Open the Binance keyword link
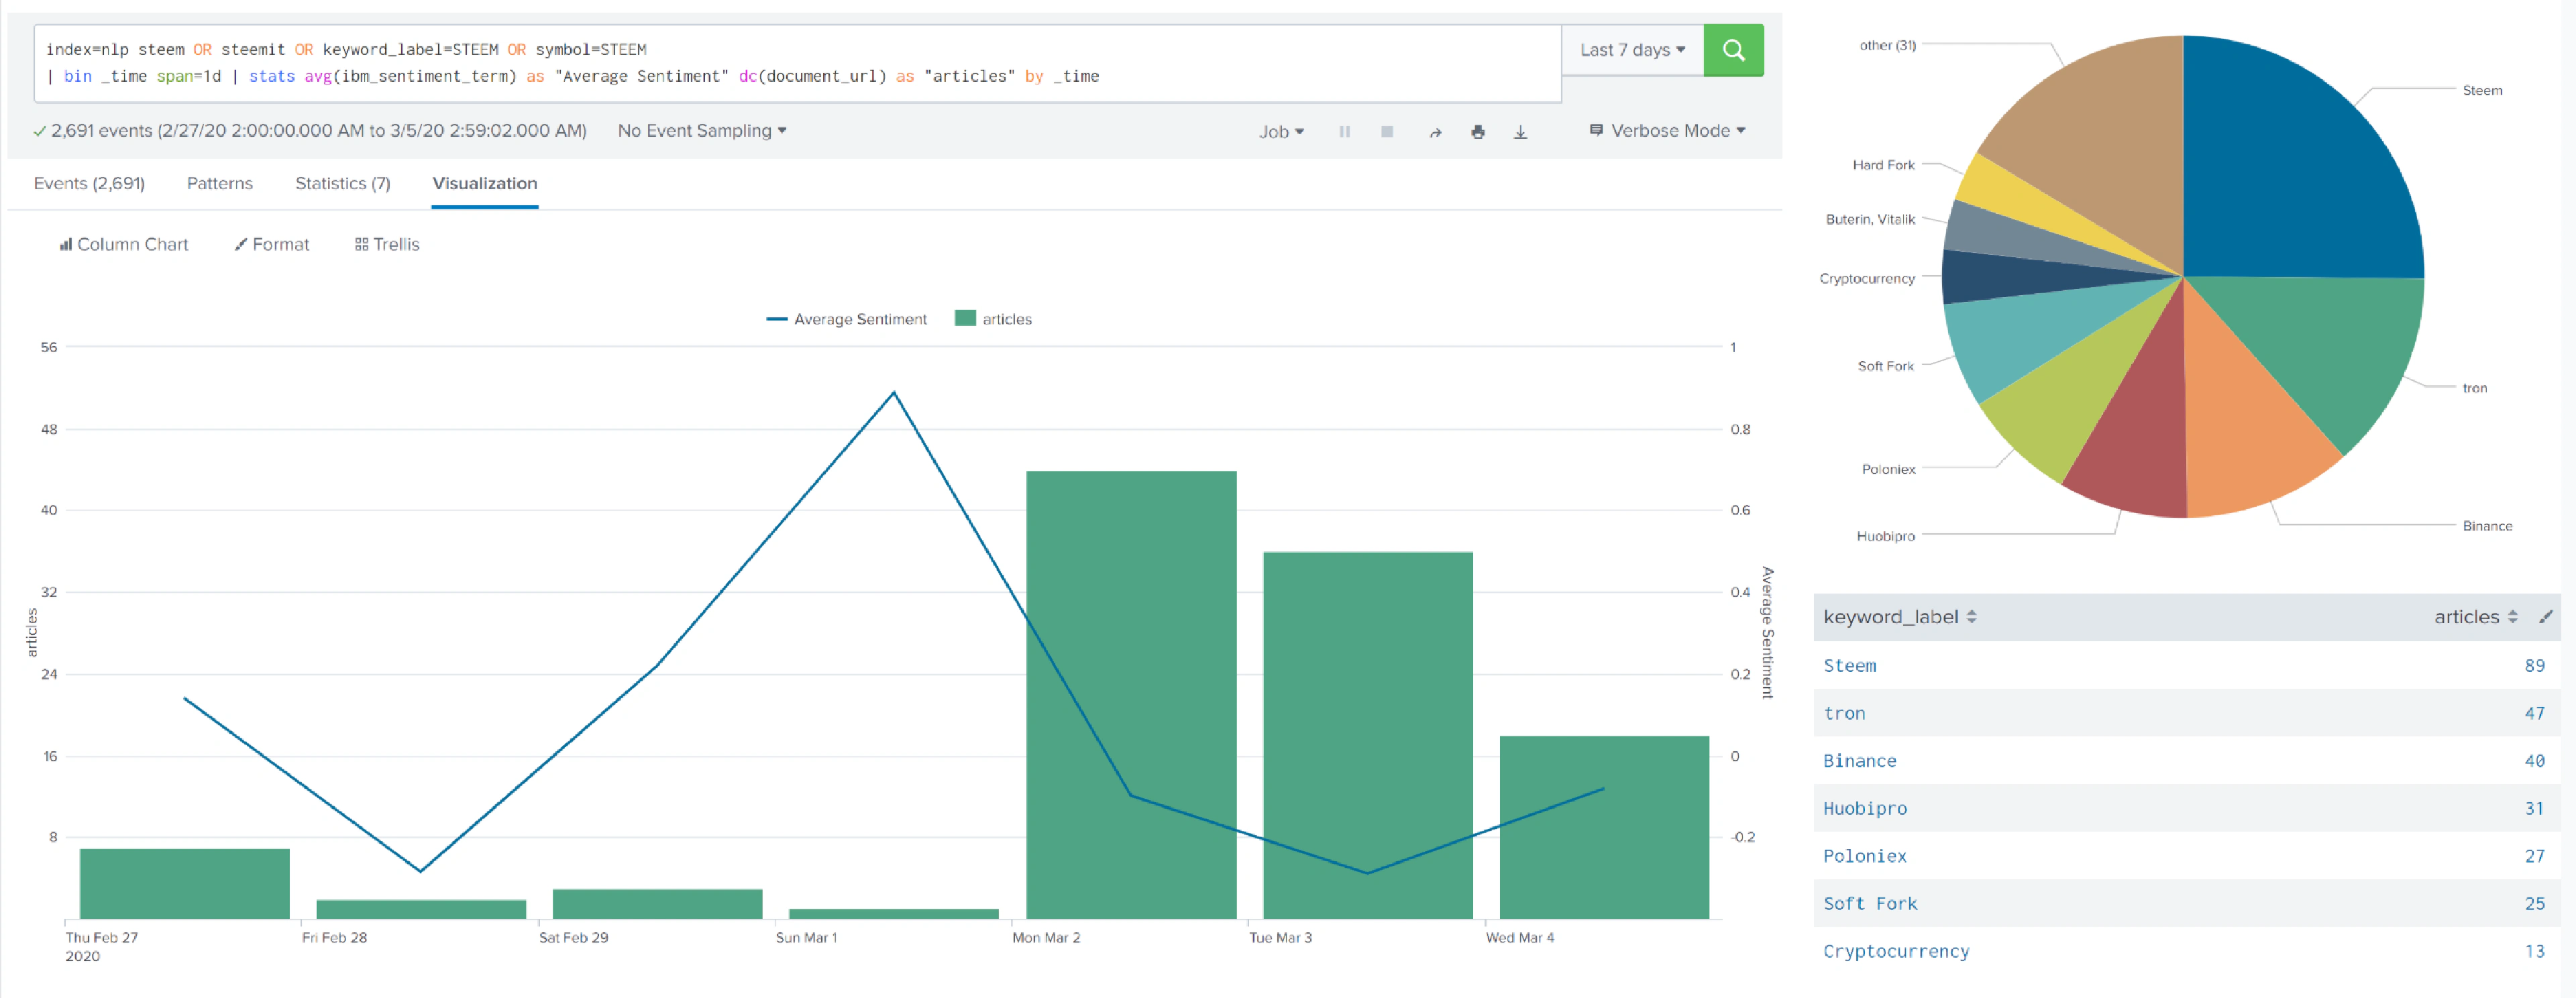This screenshot has height=998, width=2576. (x=1859, y=761)
